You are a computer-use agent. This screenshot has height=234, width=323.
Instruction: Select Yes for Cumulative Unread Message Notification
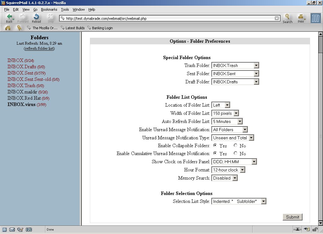coord(215,153)
